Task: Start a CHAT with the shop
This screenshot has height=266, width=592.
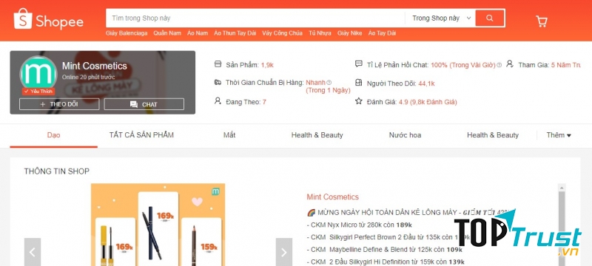Action: pos(144,104)
